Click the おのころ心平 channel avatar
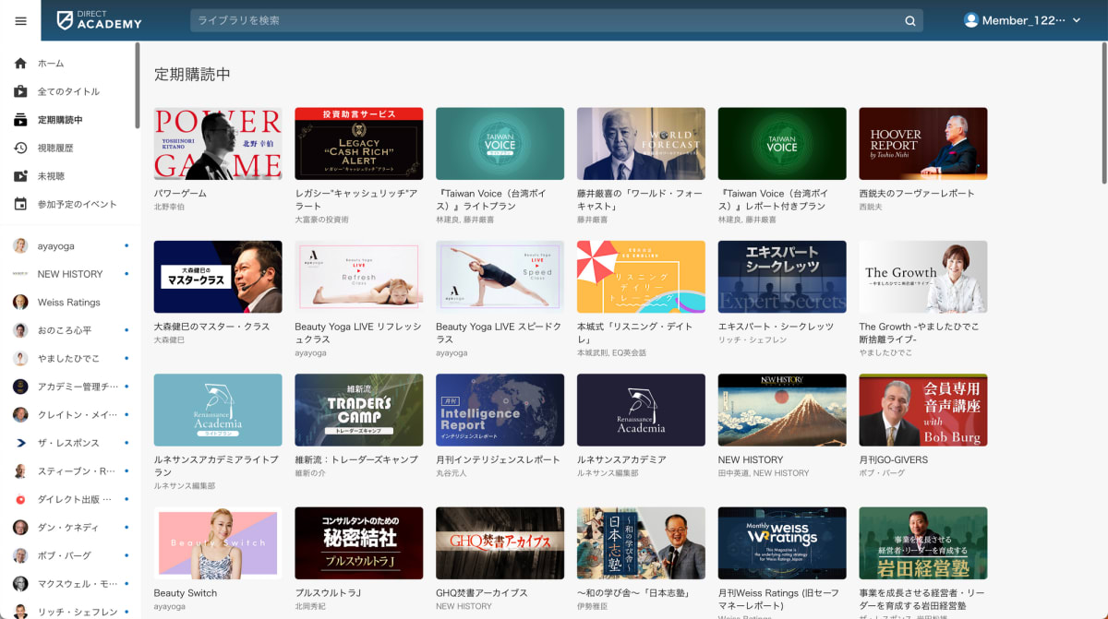 [20, 330]
